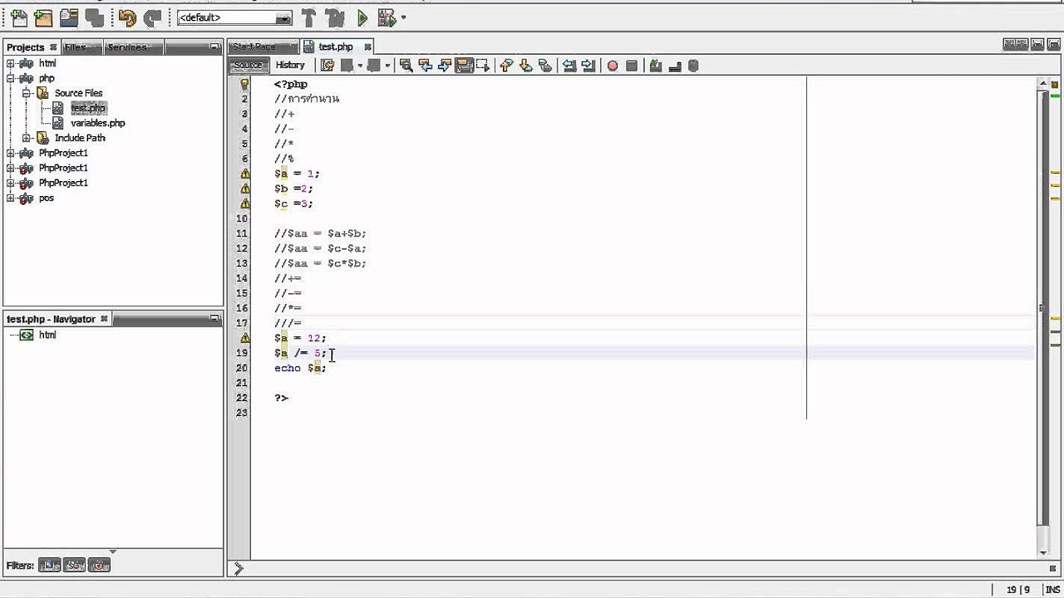Click the Clean and Build icon
1064x598 pixels.
[x=335, y=17]
